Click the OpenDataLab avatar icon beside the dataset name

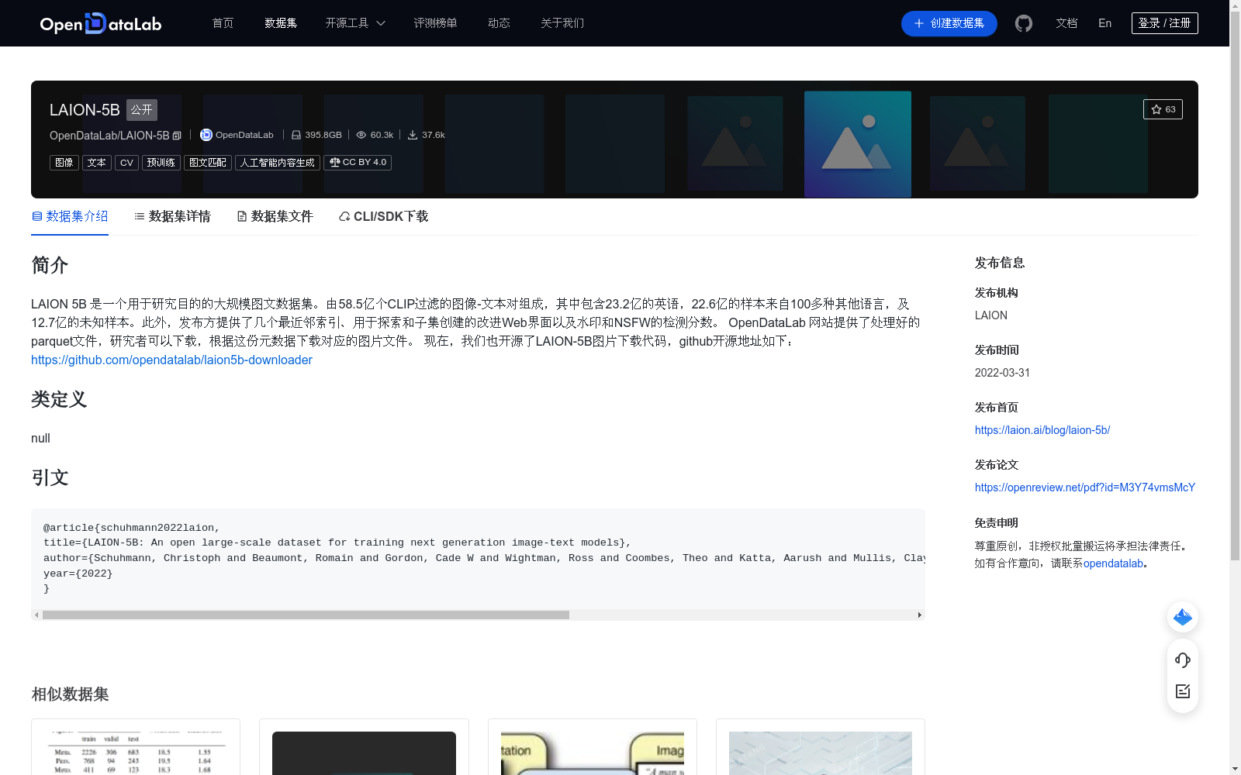(206, 135)
